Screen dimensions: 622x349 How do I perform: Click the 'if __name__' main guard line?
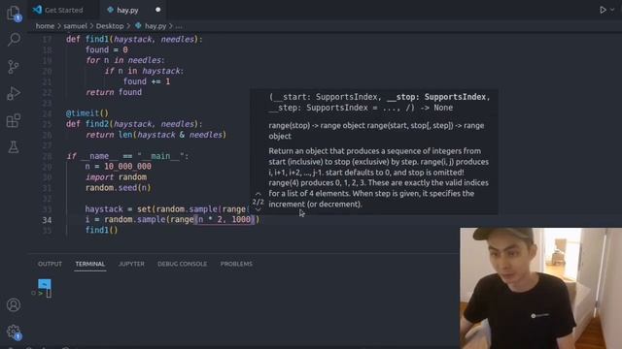127,156
